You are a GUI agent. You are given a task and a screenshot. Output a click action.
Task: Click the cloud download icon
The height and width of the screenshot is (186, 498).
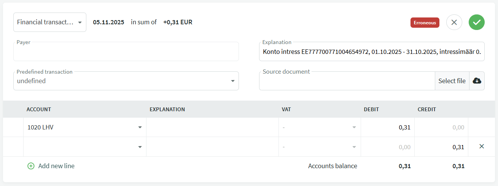477,81
